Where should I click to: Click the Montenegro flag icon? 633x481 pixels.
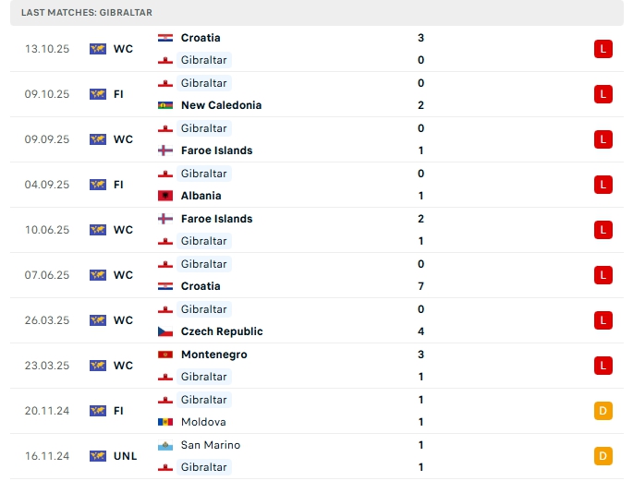165,355
